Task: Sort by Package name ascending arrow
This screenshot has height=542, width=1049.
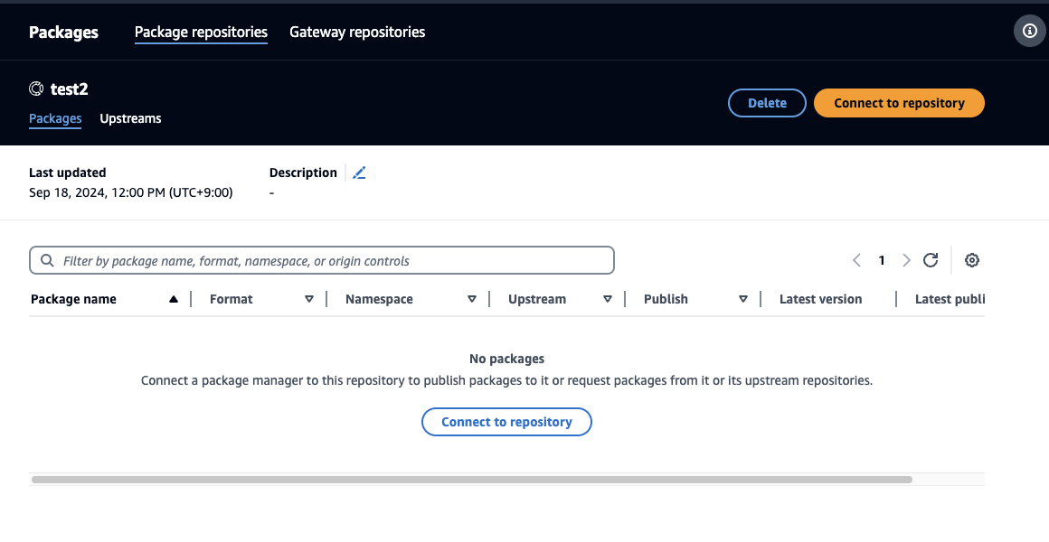Action: (x=174, y=299)
